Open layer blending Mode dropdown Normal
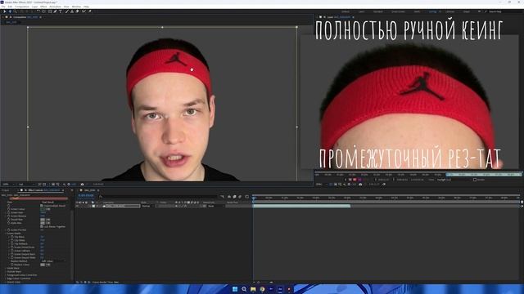This screenshot has width=524, height=294. 147,206
